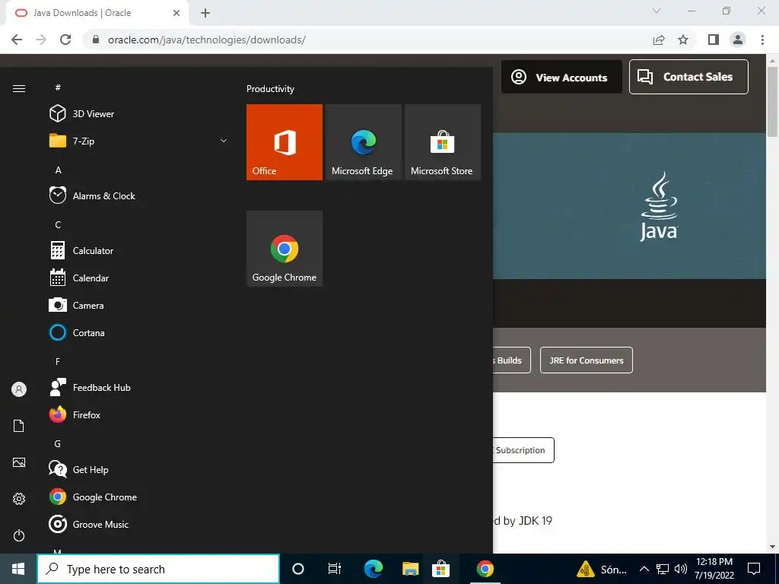This screenshot has width=779, height=584.
Task: Click the # section header
Action: [x=58, y=87]
